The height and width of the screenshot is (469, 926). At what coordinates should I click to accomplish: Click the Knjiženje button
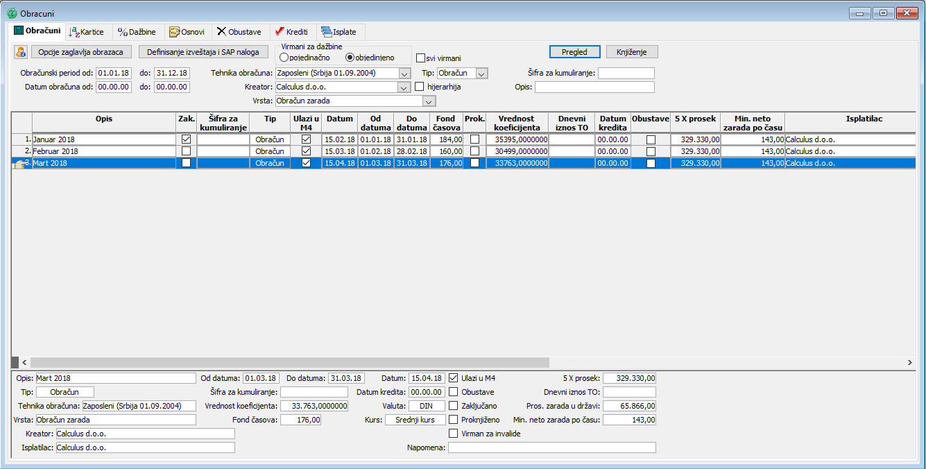632,52
